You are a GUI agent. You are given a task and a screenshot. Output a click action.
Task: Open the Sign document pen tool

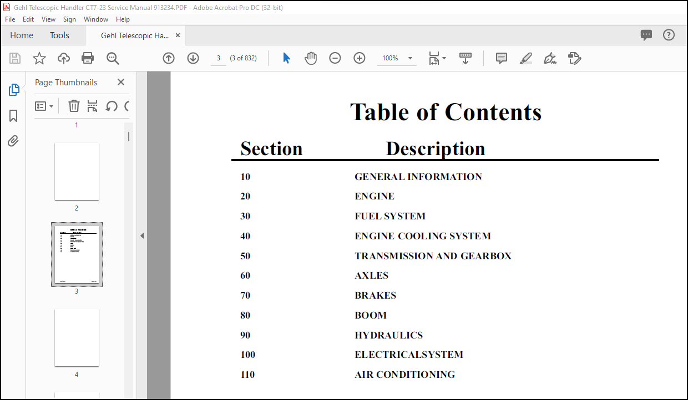pyautogui.click(x=550, y=58)
